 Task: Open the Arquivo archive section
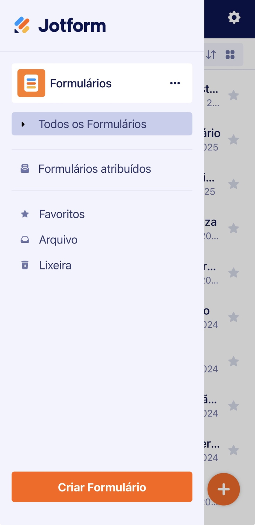click(58, 239)
